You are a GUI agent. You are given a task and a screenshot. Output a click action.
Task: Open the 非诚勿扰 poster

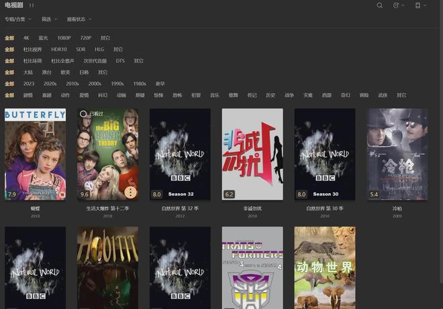(x=252, y=154)
